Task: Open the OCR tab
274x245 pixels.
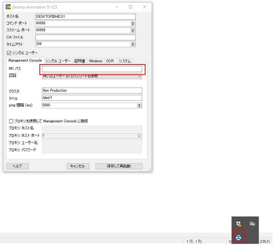Action: [x=110, y=61]
